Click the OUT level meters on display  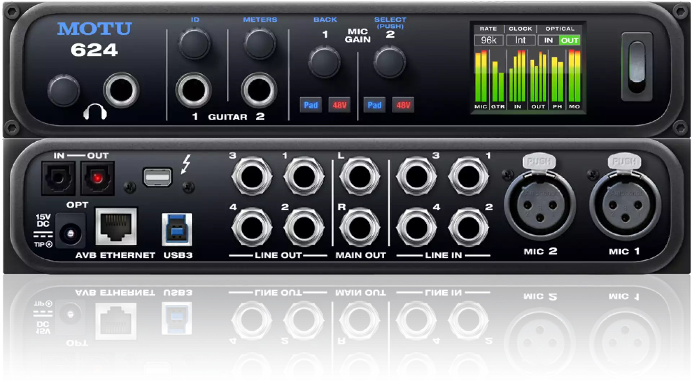click(538, 77)
